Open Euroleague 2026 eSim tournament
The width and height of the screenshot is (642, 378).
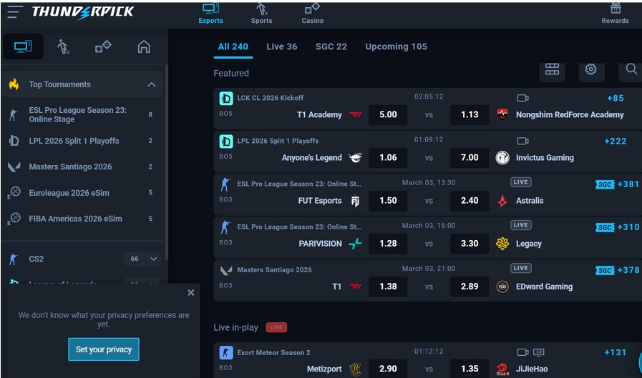[x=82, y=193]
